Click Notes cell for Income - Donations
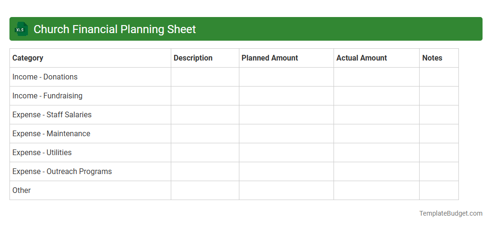Image resolution: width=492 pixels, height=227 pixels. (439, 77)
